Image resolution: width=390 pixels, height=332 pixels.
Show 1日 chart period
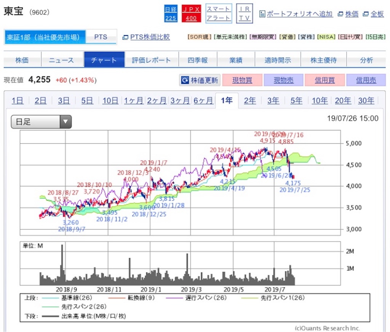[18, 101]
